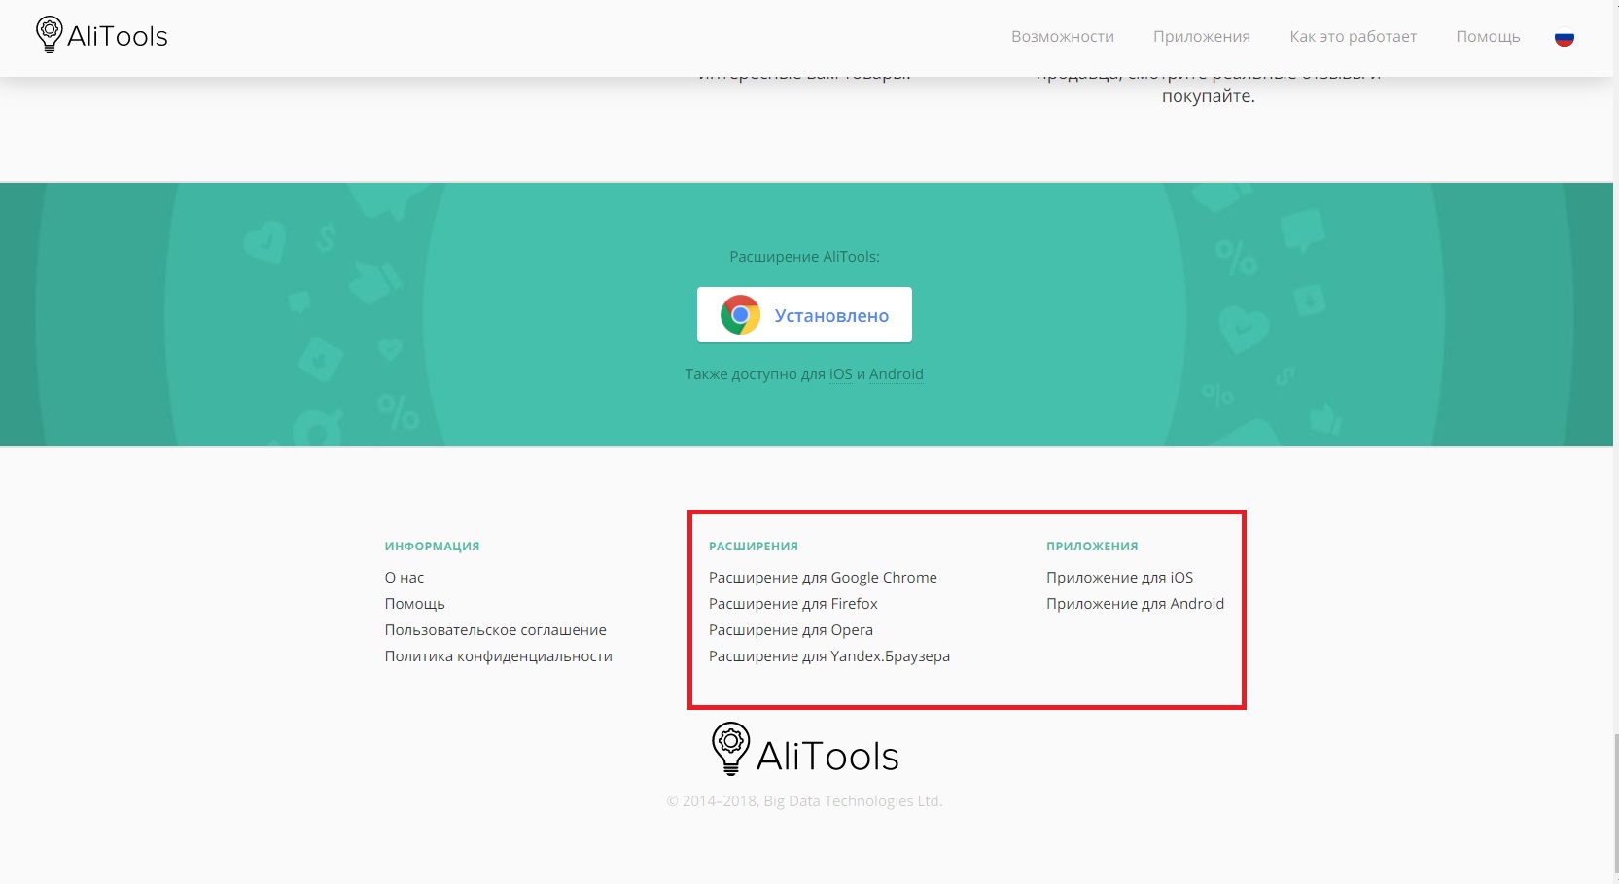This screenshot has width=1619, height=884.
Task: Follow the Android link in the green banner
Action: 897,374
